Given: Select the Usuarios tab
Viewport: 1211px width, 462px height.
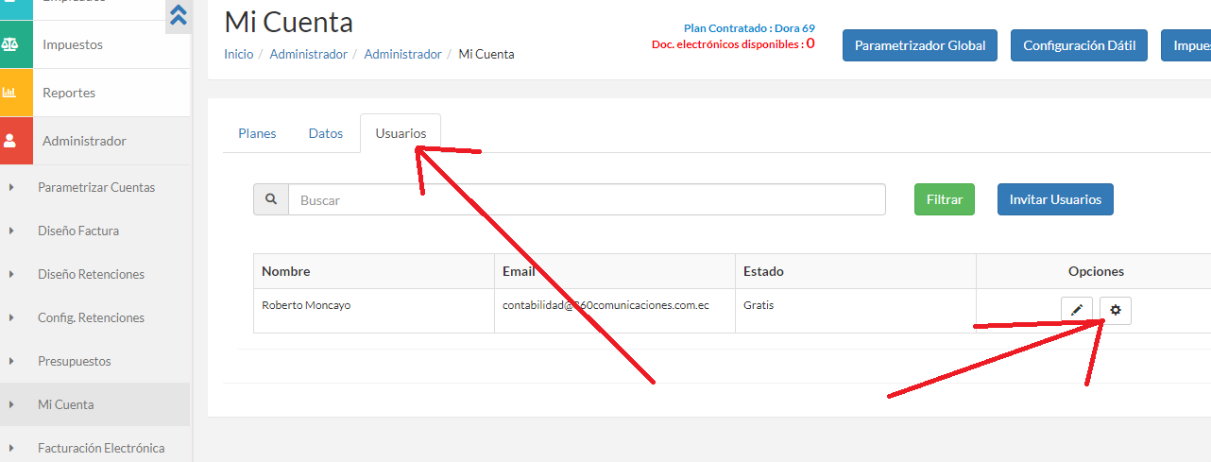Looking at the screenshot, I should pos(401,133).
